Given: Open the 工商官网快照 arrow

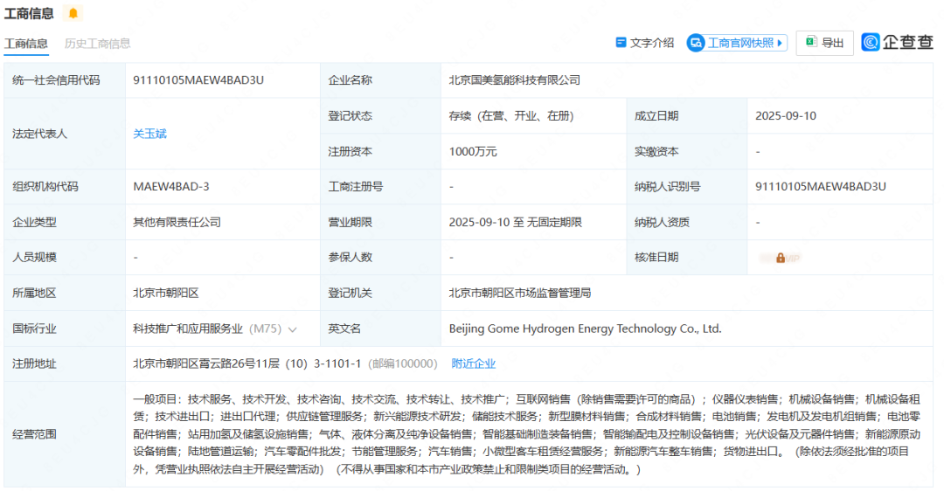Looking at the screenshot, I should tap(780, 43).
